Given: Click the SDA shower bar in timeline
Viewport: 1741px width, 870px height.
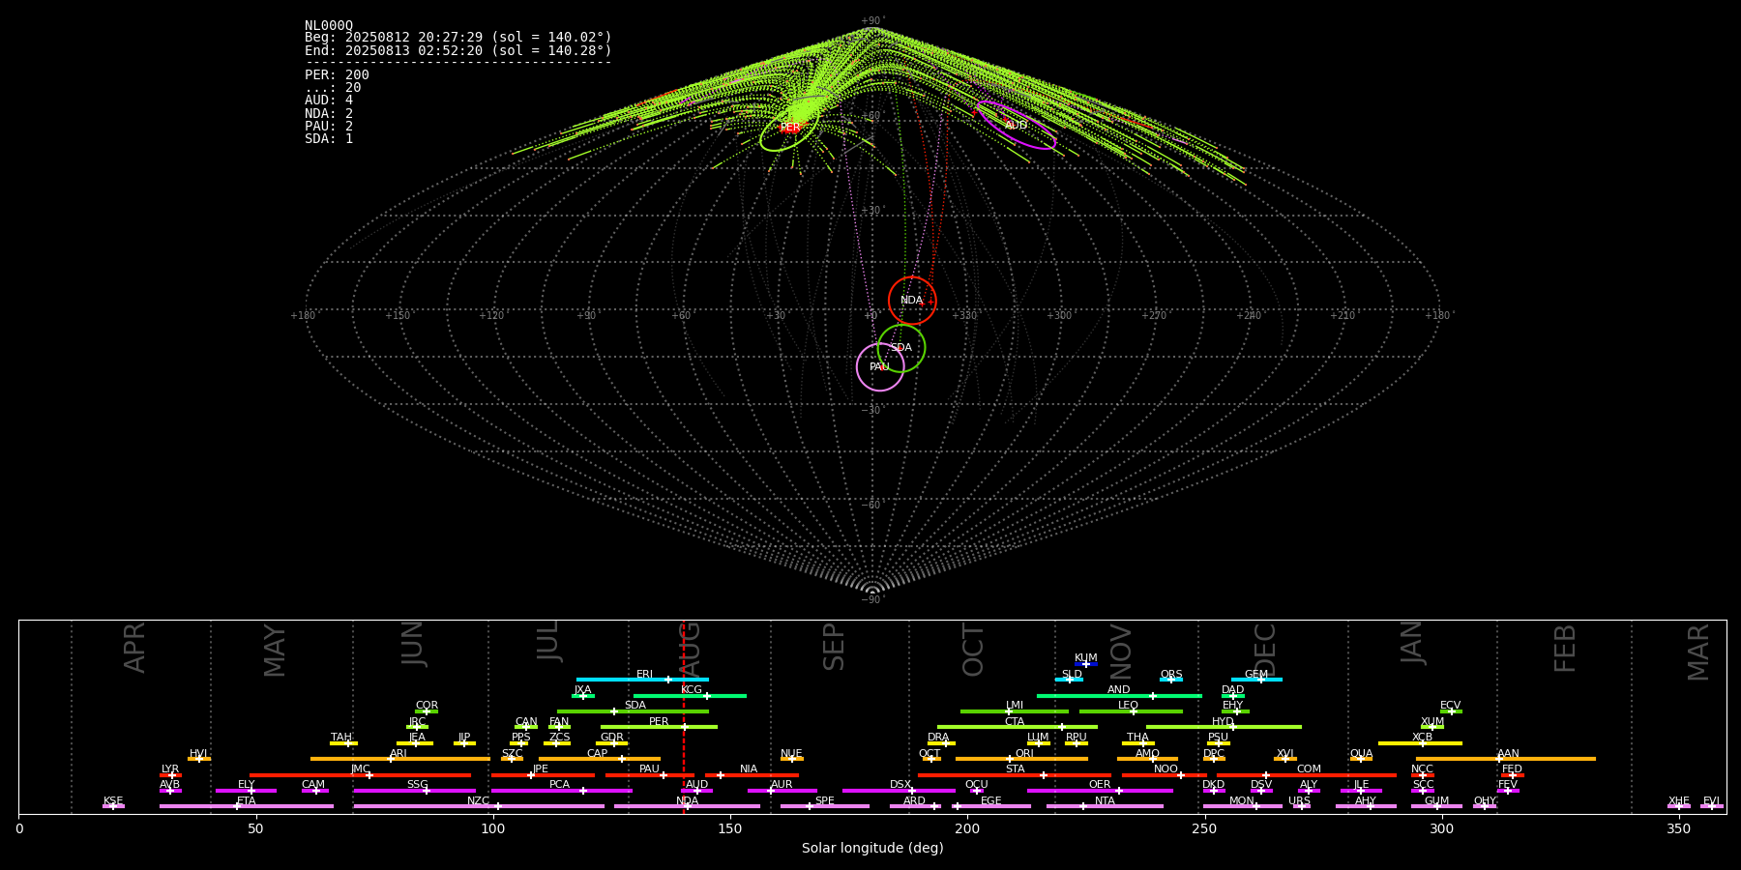Looking at the screenshot, I should tap(633, 711).
